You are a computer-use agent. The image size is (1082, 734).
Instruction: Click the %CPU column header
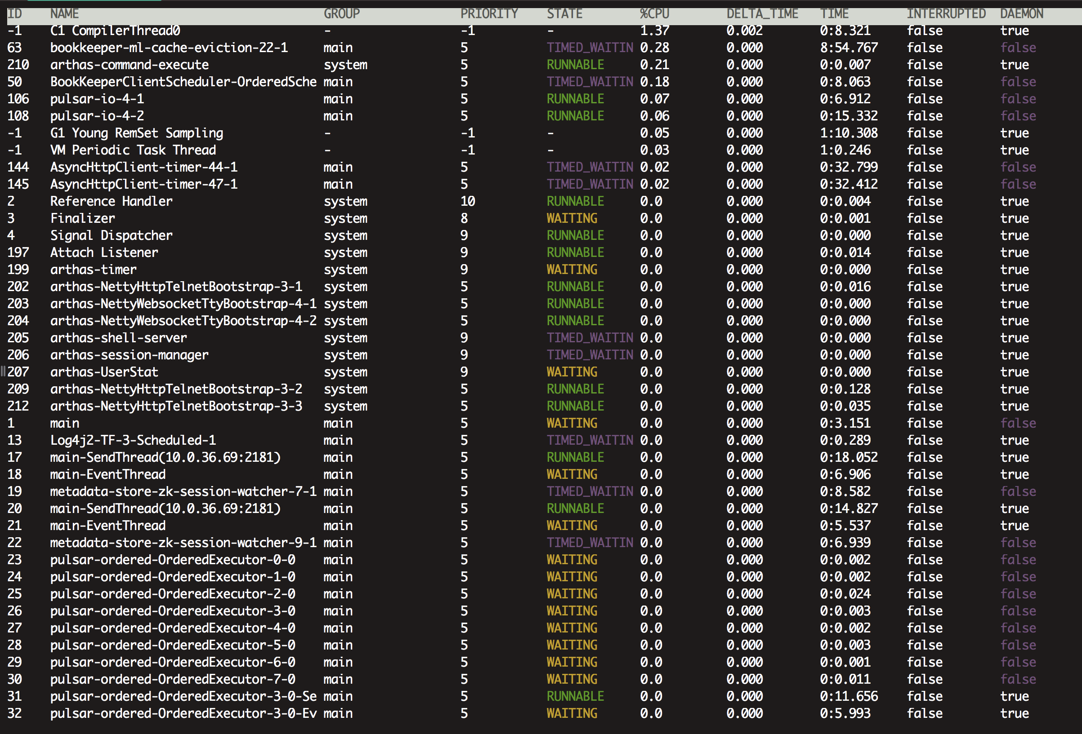(x=654, y=14)
